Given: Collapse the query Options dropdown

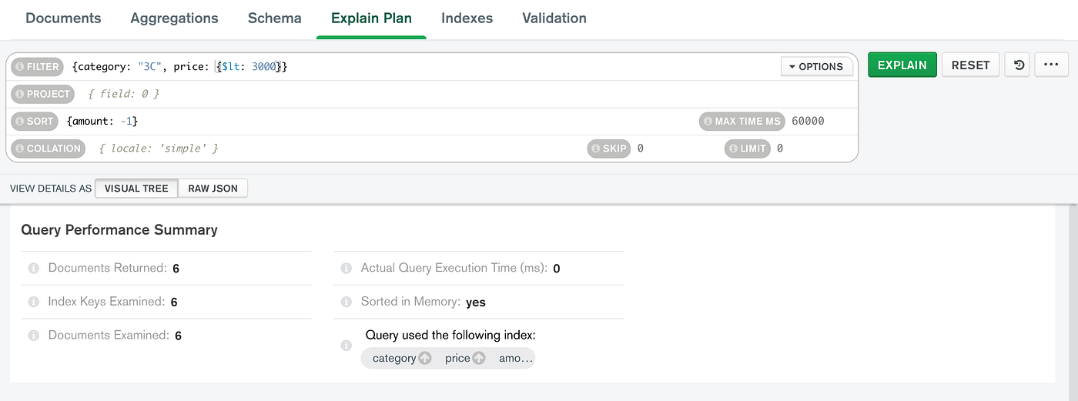Looking at the screenshot, I should point(816,67).
